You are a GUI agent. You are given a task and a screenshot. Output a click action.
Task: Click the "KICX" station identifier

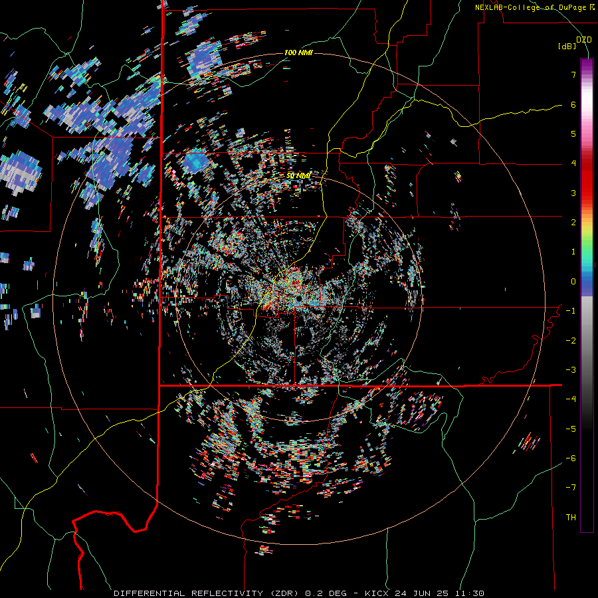[x=377, y=593]
